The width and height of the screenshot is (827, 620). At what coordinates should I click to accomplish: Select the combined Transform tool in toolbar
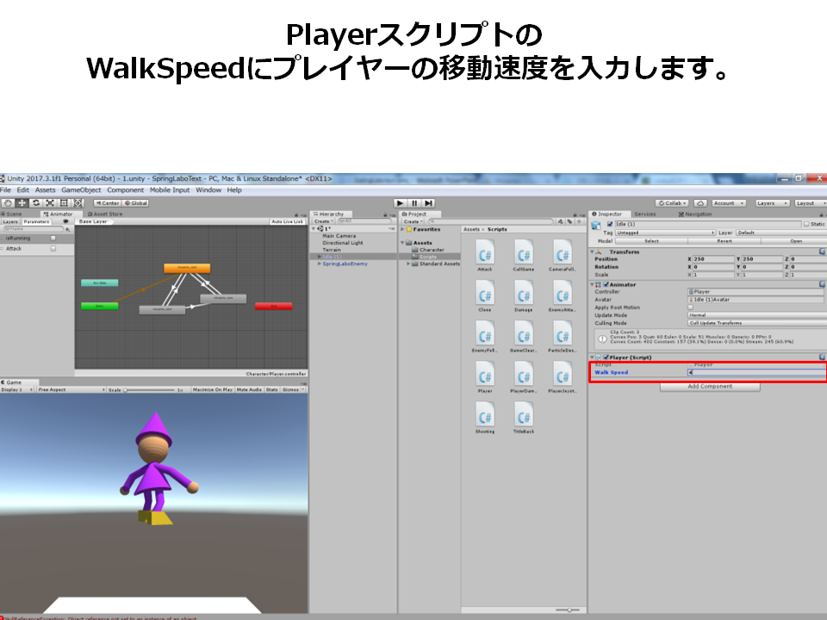(78, 203)
